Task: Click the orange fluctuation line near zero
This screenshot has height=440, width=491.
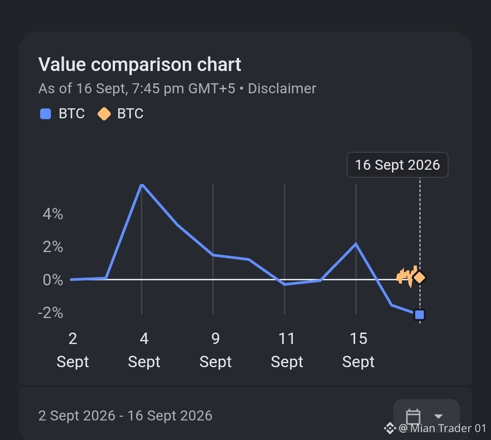Action: [x=406, y=276]
